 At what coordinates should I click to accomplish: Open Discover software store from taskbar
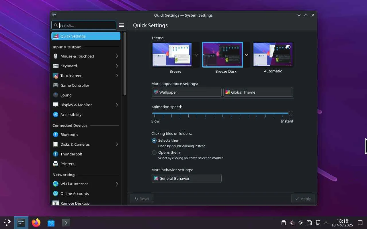click(51, 222)
